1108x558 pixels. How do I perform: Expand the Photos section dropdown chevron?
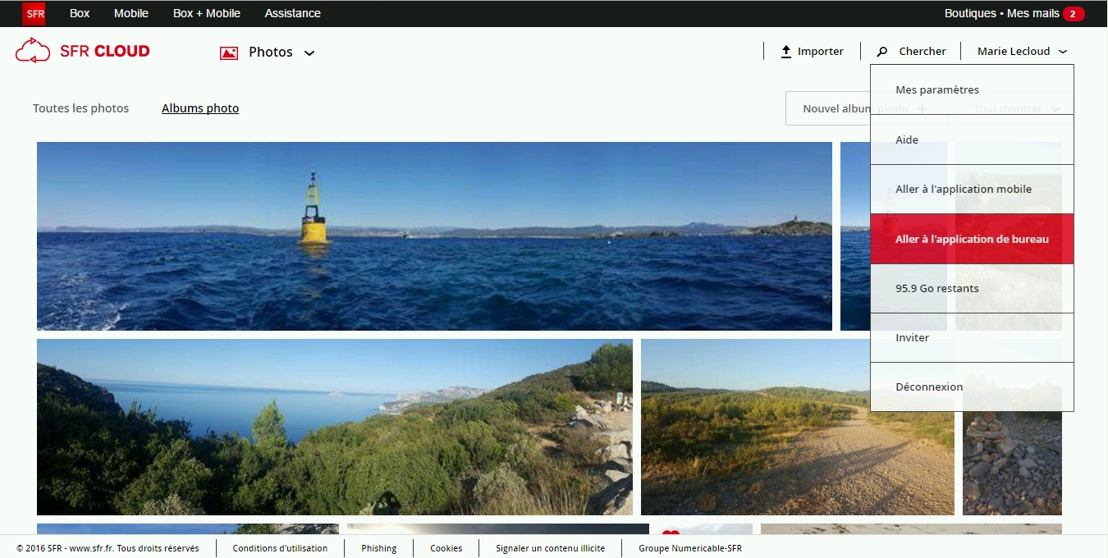[x=309, y=53]
